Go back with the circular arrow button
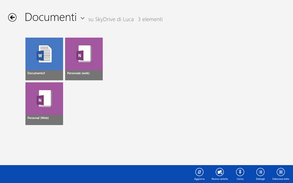293x183 pixels. (12, 18)
